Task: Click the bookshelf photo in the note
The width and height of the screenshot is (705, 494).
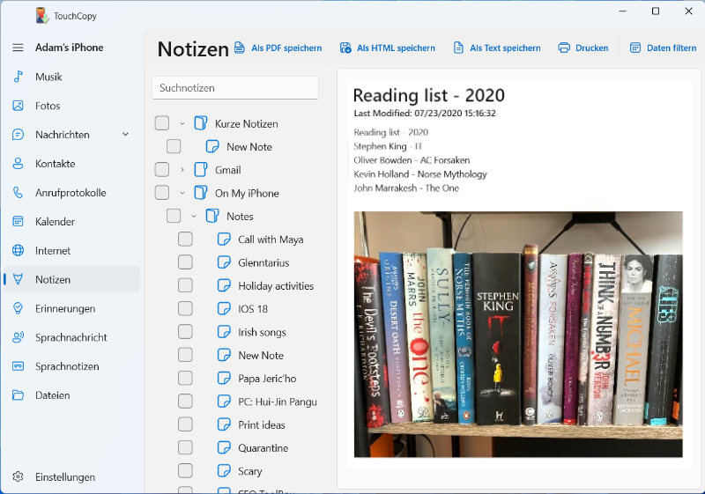Action: (x=518, y=335)
